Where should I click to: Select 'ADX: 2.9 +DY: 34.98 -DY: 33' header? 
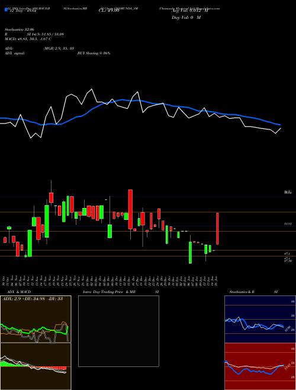tap(33, 299)
